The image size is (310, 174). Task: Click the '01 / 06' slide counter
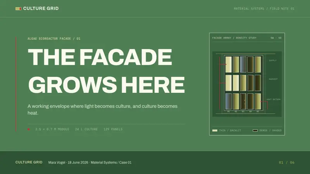click(287, 162)
